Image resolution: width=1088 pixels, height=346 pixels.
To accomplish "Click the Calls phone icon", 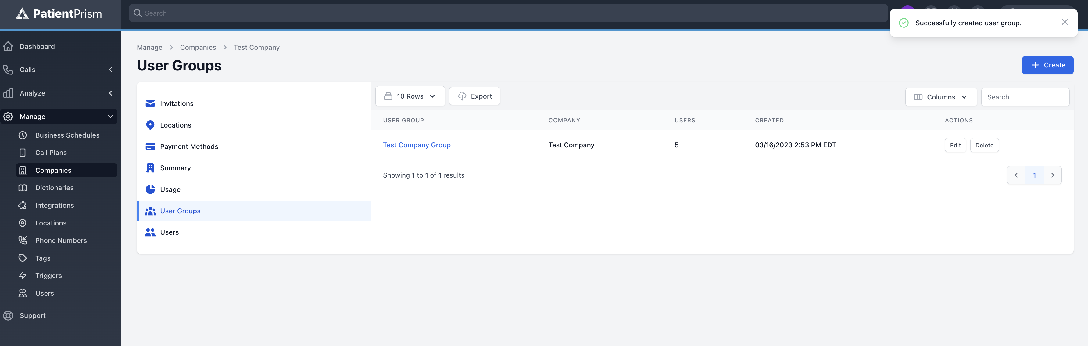I will [x=8, y=70].
